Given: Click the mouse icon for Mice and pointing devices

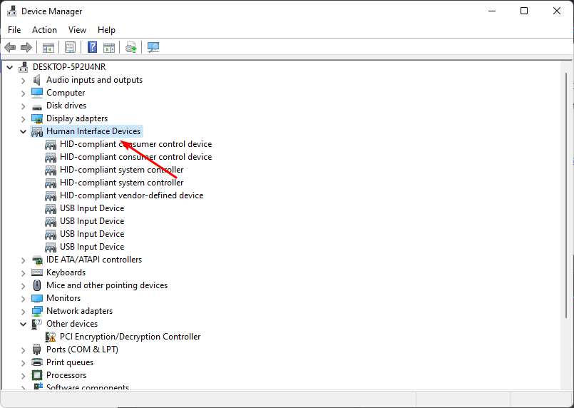Looking at the screenshot, I should point(37,285).
